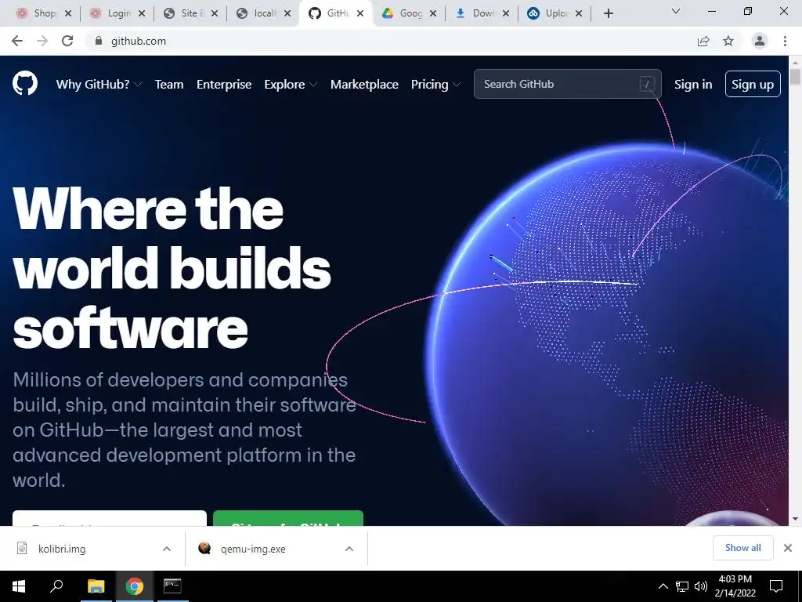Open the Windows Start menu

(x=19, y=586)
